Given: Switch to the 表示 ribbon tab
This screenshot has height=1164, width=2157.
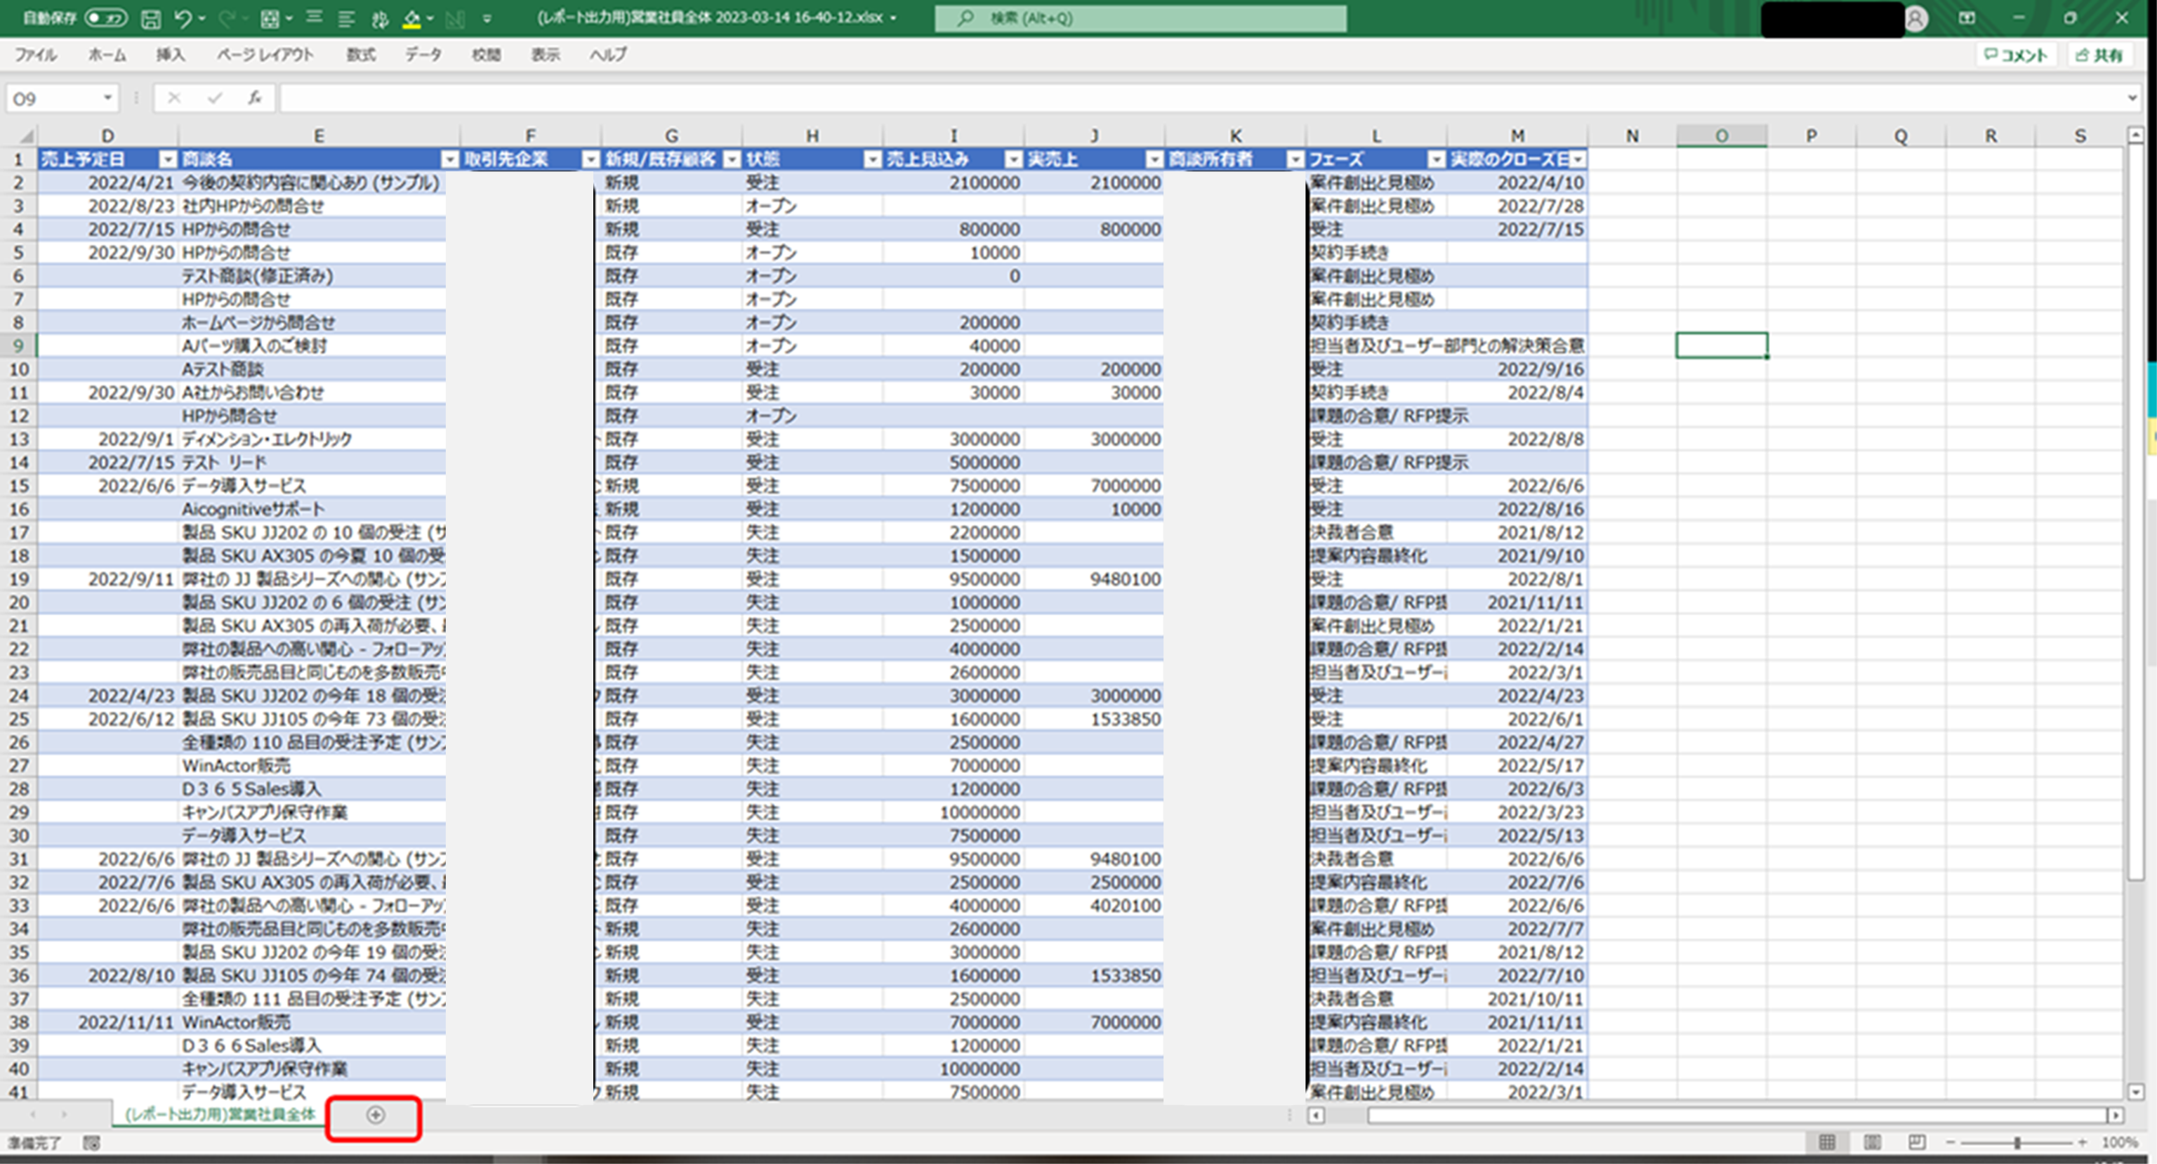Looking at the screenshot, I should pyautogui.click(x=545, y=55).
